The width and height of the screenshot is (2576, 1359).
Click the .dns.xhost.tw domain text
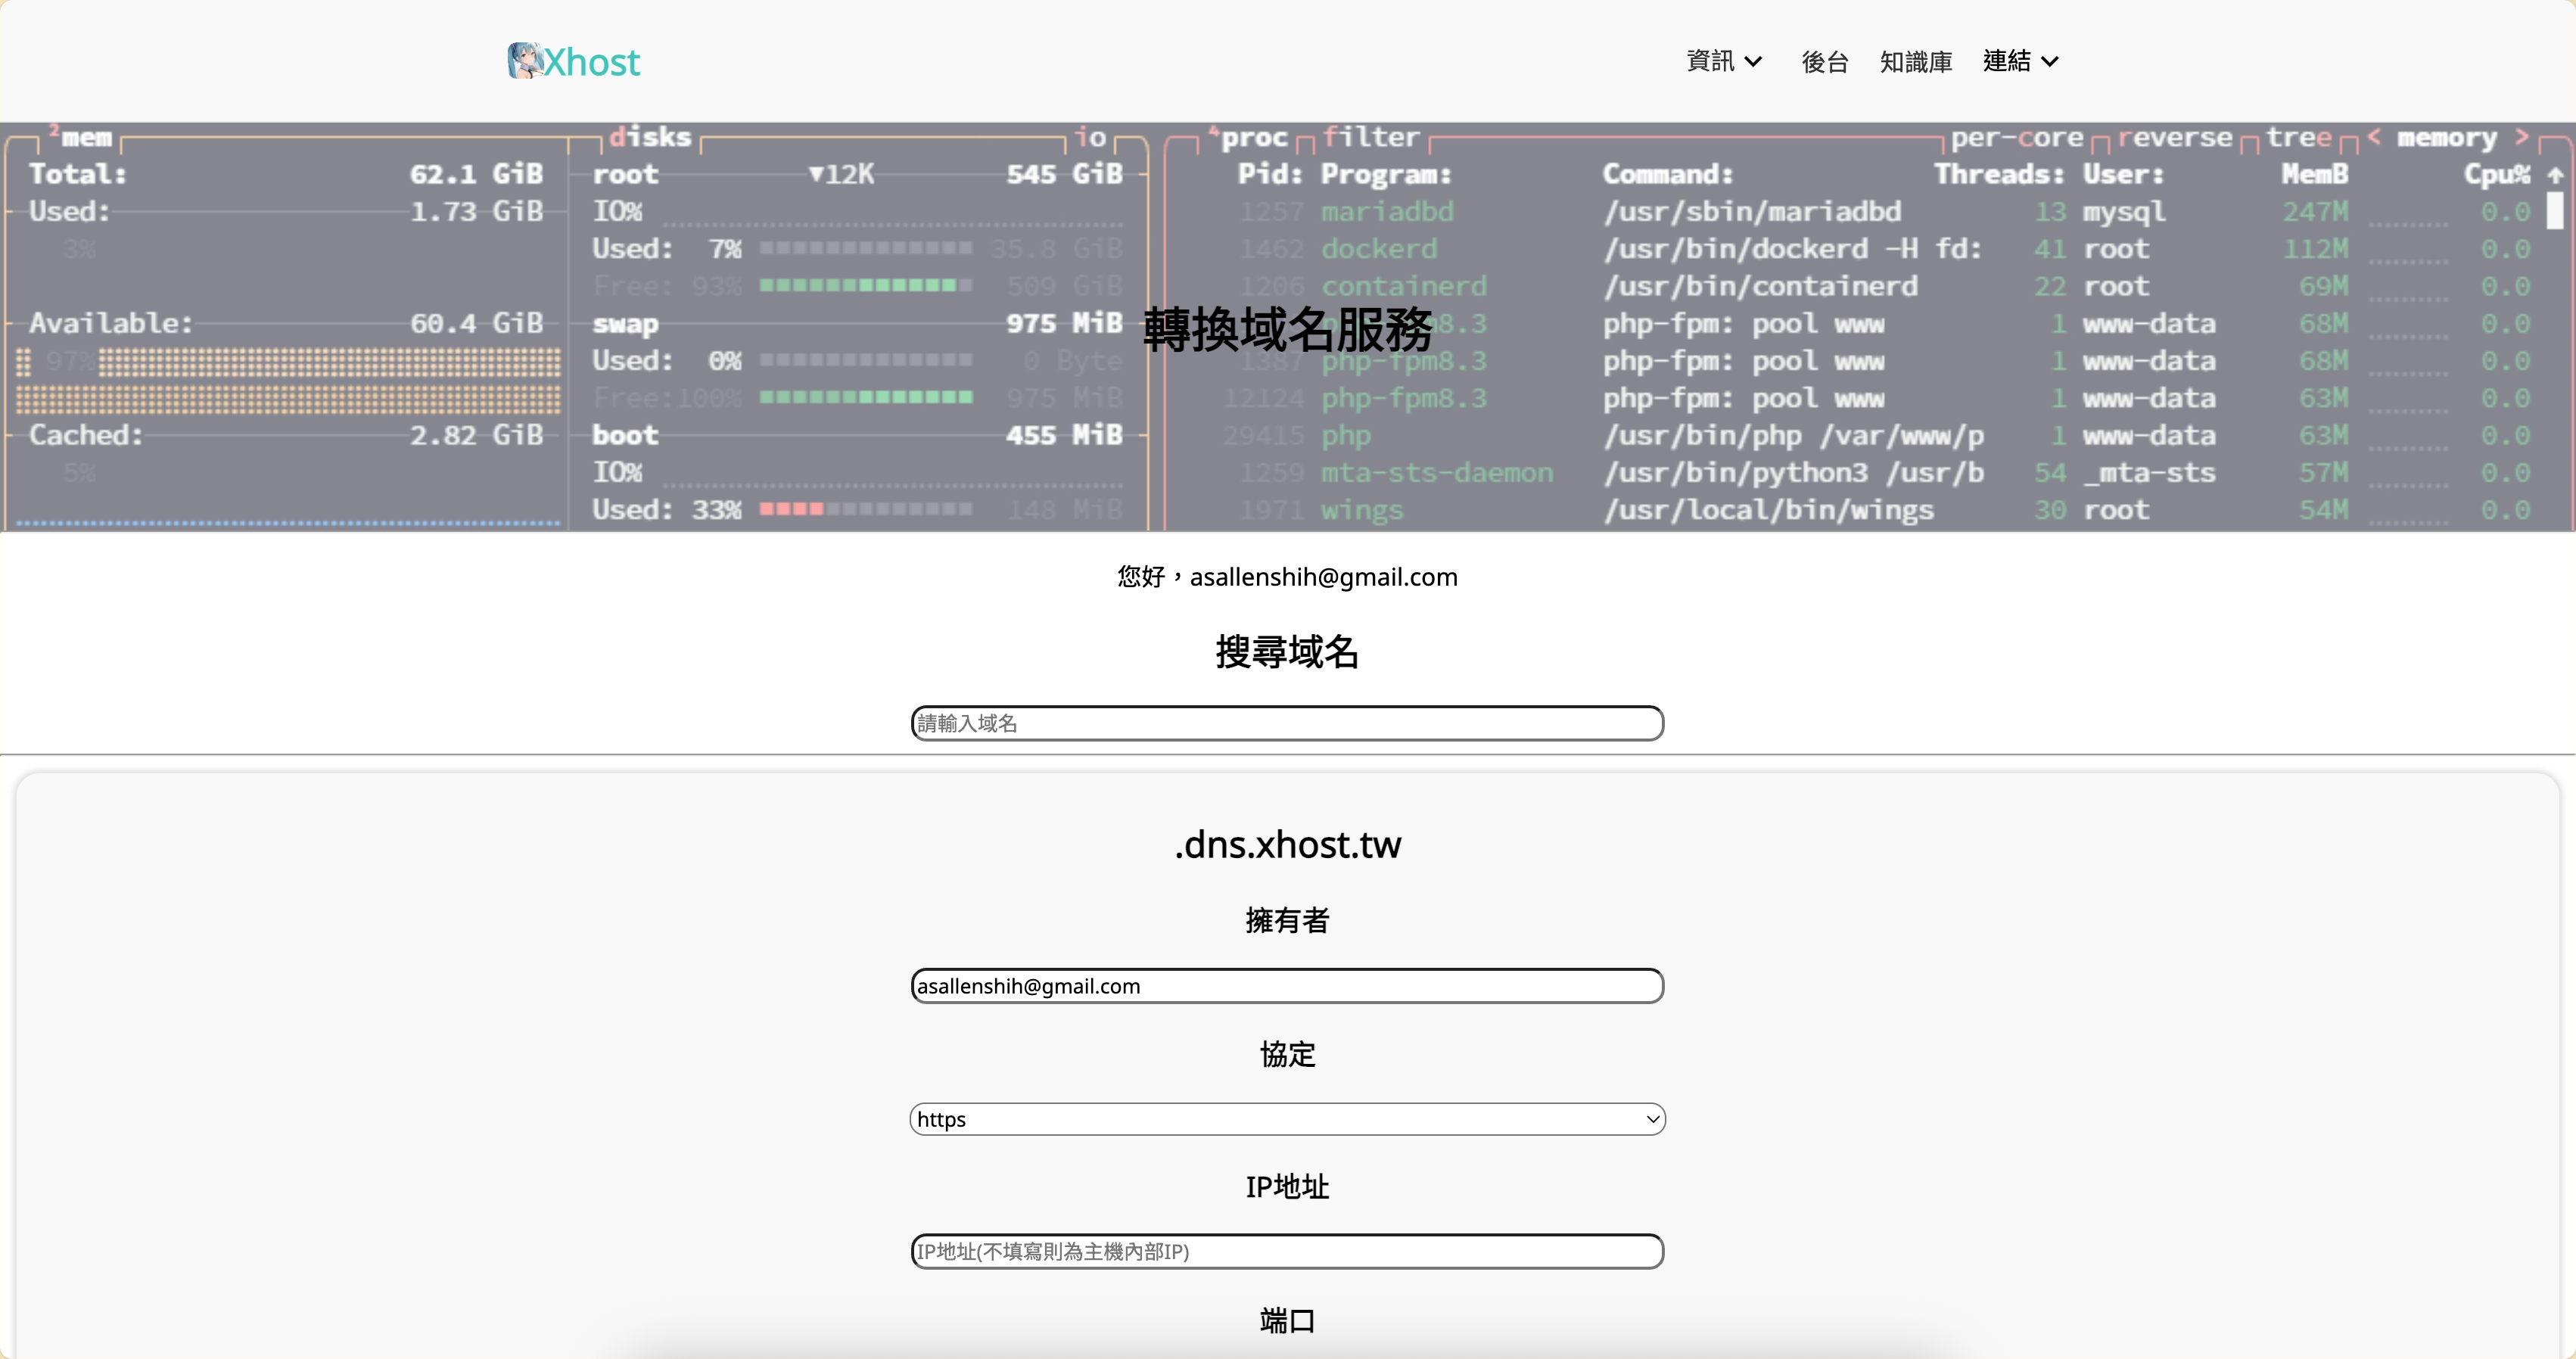(x=1287, y=845)
